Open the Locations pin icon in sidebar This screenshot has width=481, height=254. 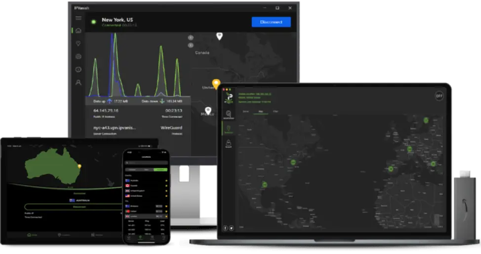coord(78,43)
